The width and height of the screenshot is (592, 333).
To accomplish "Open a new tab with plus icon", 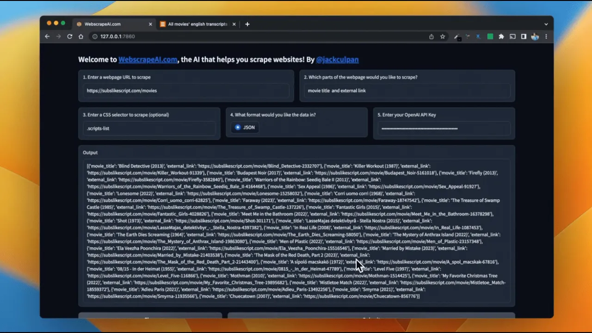I will click(x=247, y=24).
